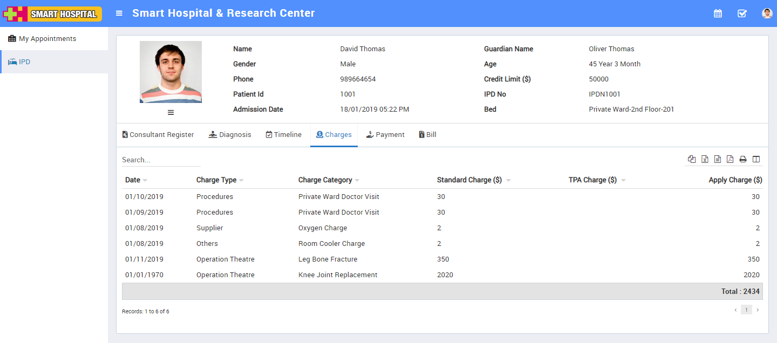Sort by Standard Charge ($) column
Screen dimensions: 777x343
[x=469, y=180]
